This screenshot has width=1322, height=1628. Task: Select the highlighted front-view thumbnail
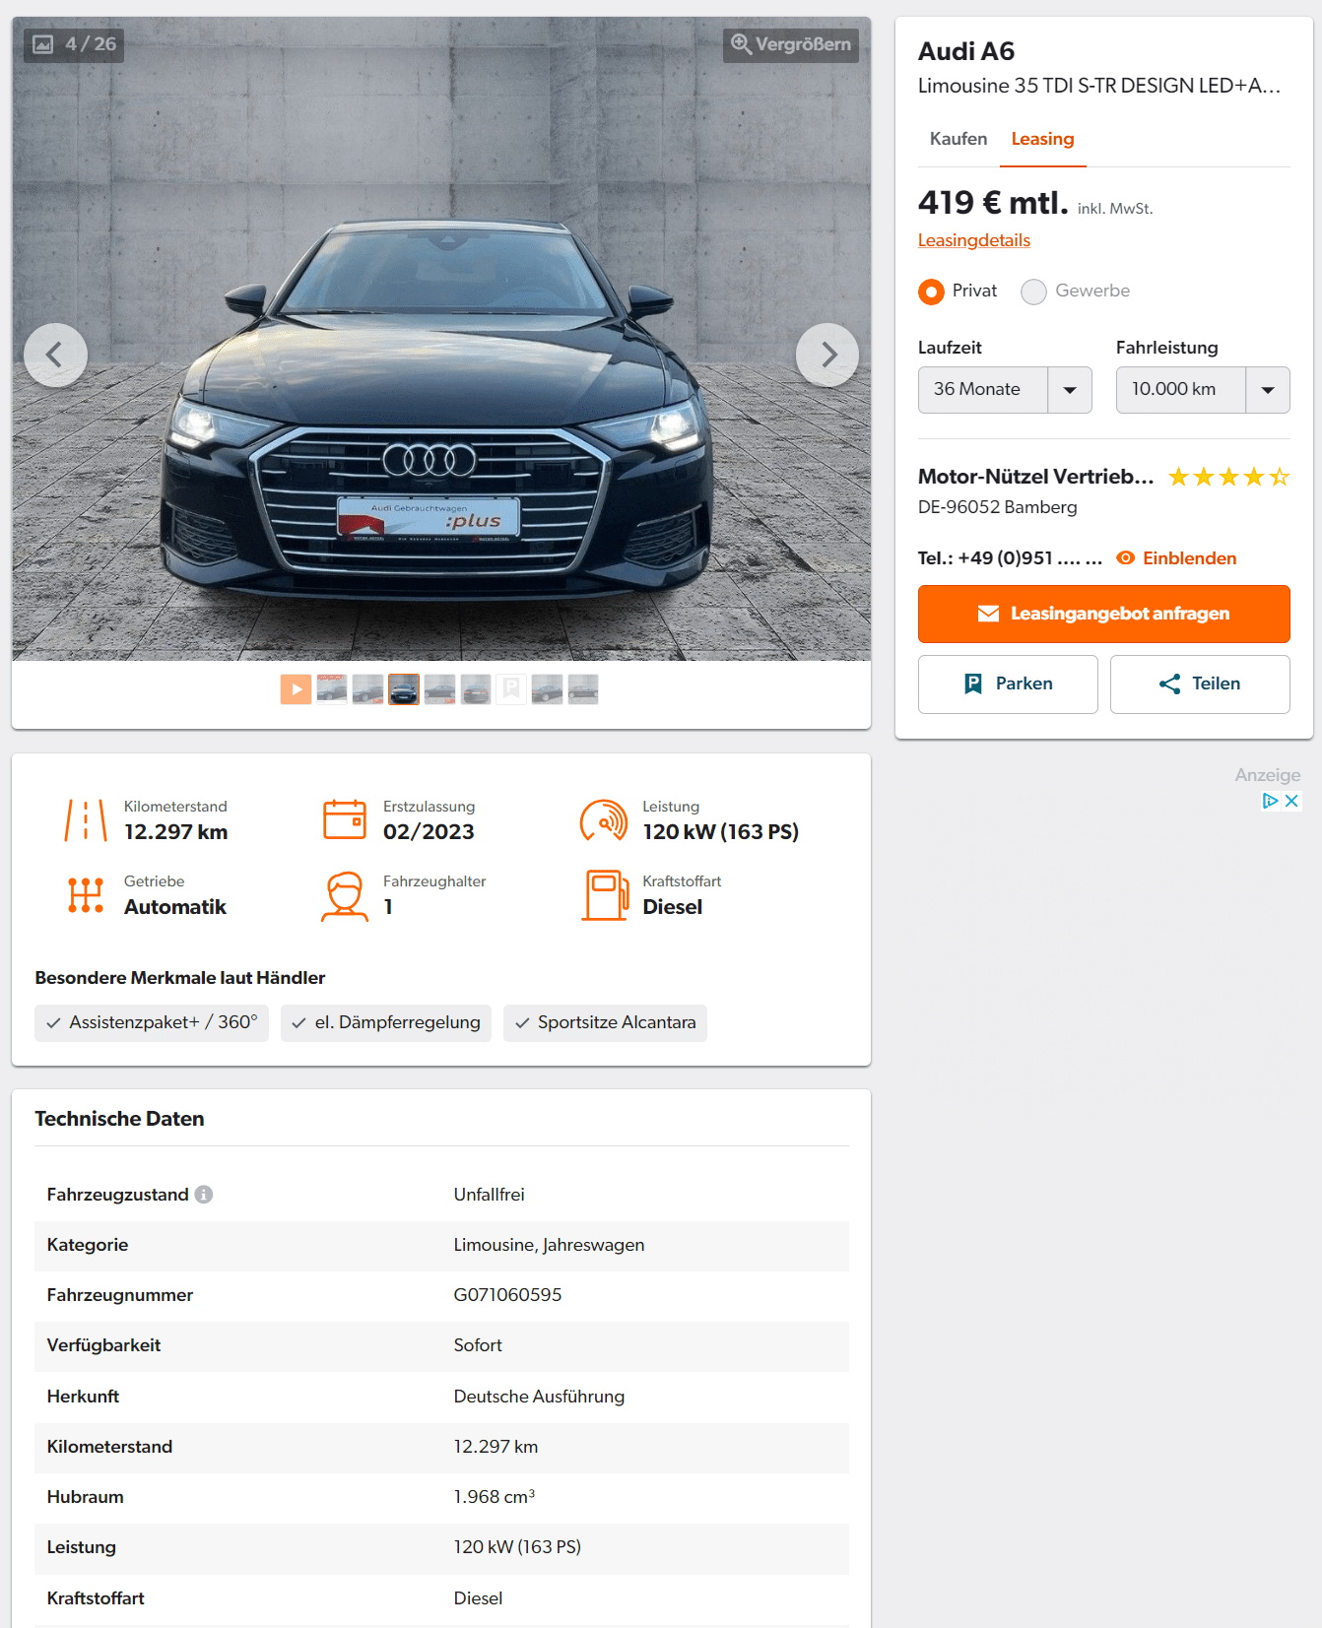pyautogui.click(x=404, y=688)
